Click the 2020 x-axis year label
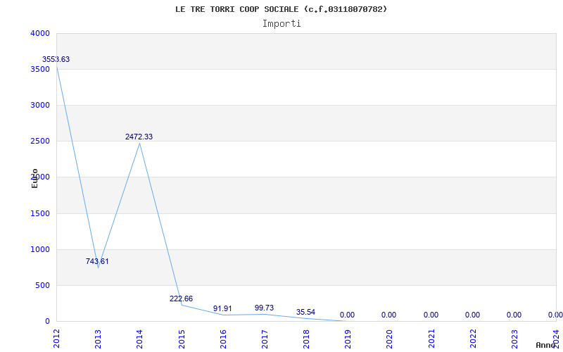563x352 pixels. (390, 339)
